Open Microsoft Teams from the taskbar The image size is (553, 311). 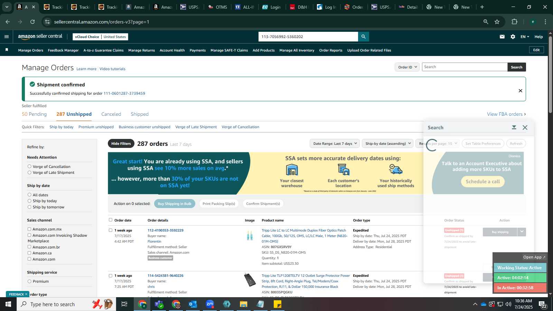159,304
